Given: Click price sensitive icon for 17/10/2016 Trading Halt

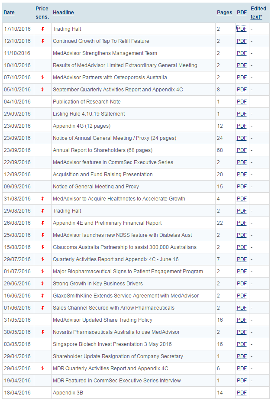Looking at the screenshot, I should coord(42,29).
